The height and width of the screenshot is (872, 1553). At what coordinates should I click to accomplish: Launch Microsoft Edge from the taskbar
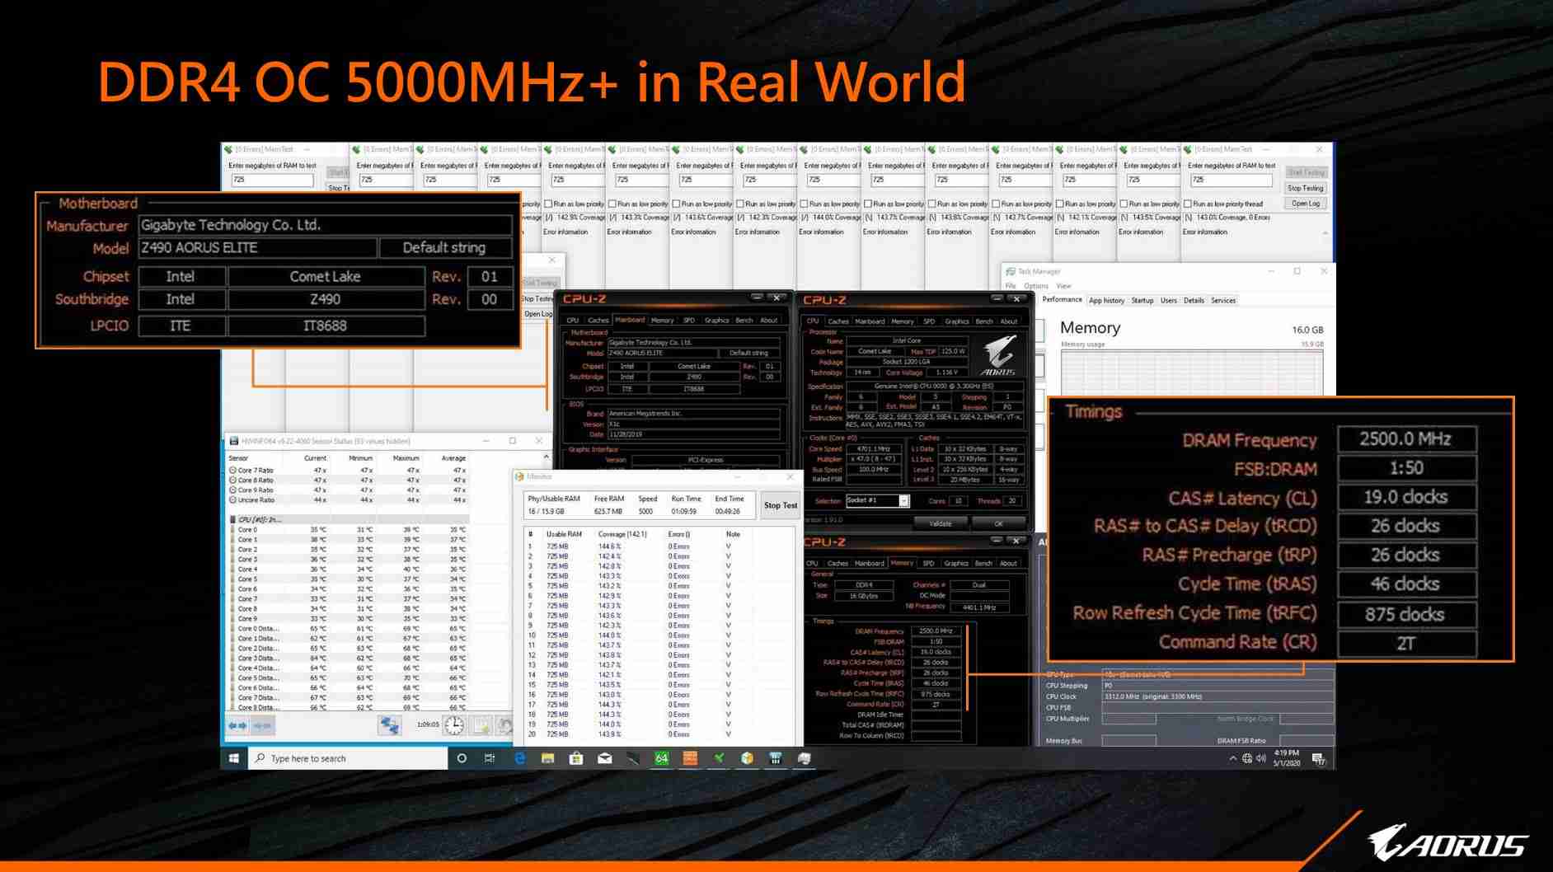coord(519,758)
